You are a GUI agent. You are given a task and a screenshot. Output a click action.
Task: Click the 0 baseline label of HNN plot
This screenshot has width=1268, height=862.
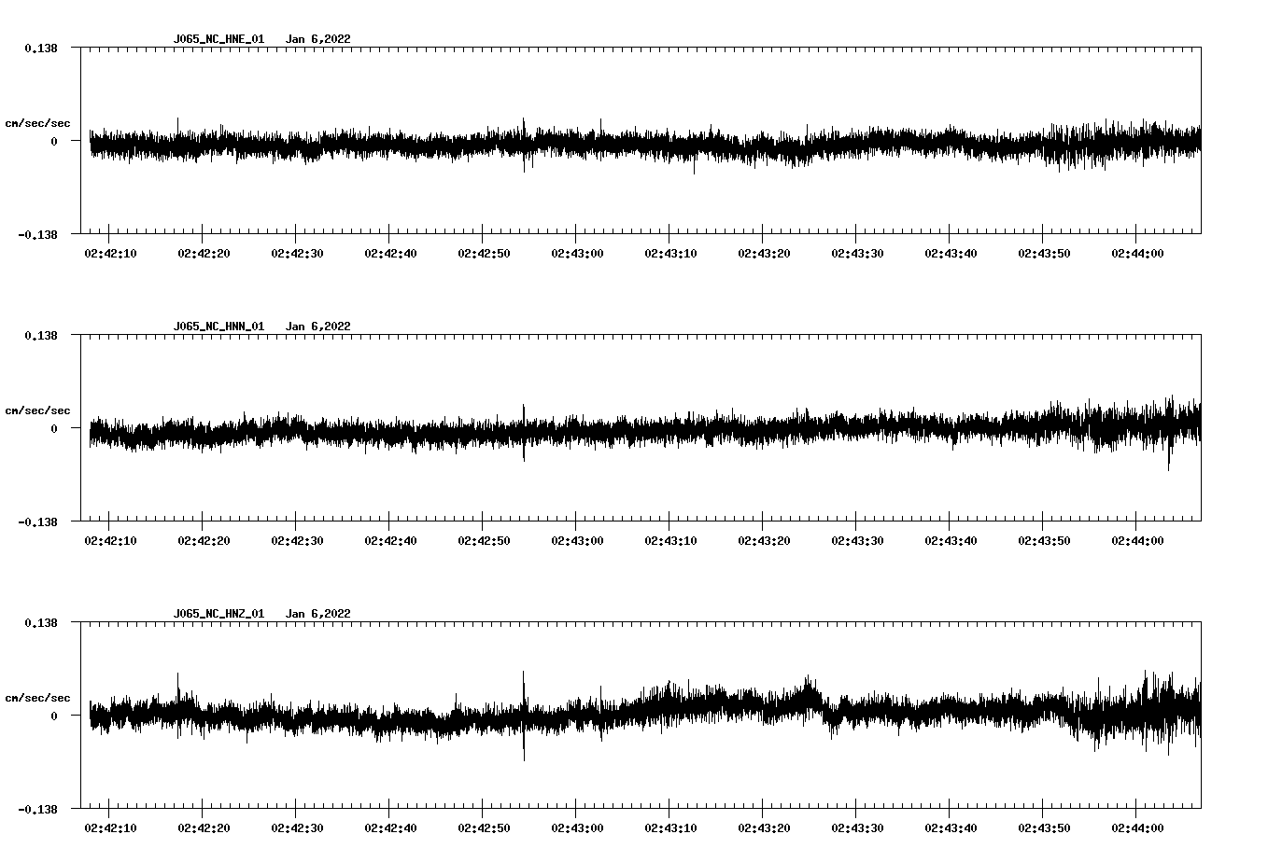54,429
